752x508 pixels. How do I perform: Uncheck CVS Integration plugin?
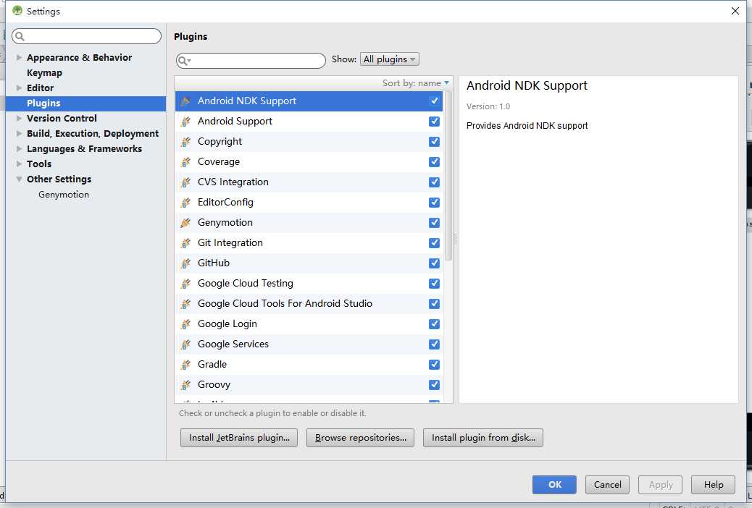[x=434, y=182]
